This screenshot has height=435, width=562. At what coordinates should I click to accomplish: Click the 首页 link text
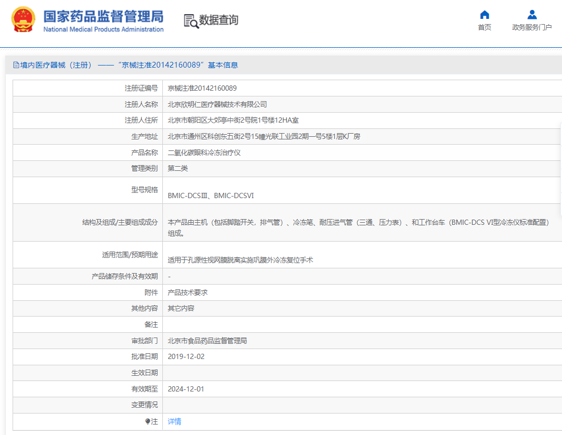point(484,27)
